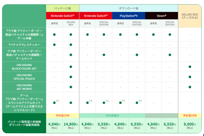The width and height of the screenshot is (204, 136).
Task: Click the パッケージ版希望小売価格 price row label
Action: (x=24, y=123)
